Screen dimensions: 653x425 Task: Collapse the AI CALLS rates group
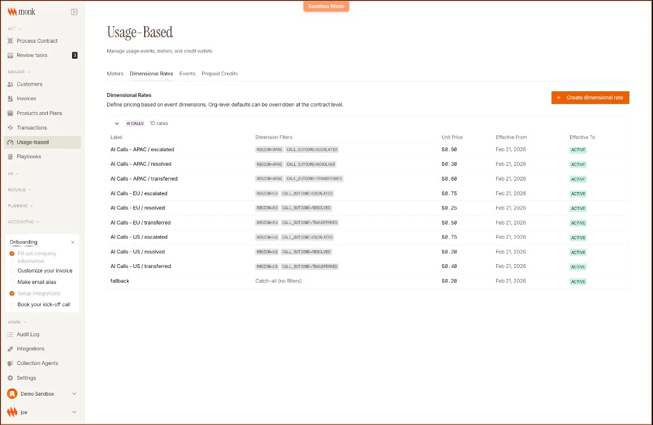117,124
